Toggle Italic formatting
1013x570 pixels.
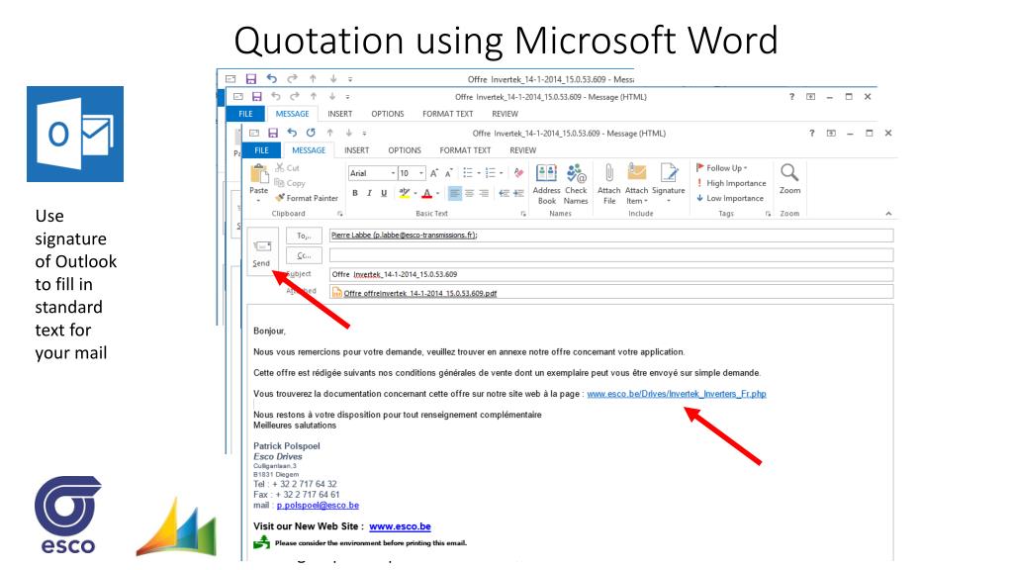[370, 193]
